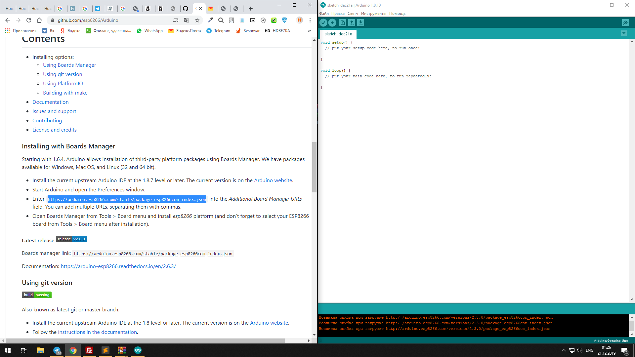Open the notification center icon
The image size is (635, 357).
coord(624,350)
